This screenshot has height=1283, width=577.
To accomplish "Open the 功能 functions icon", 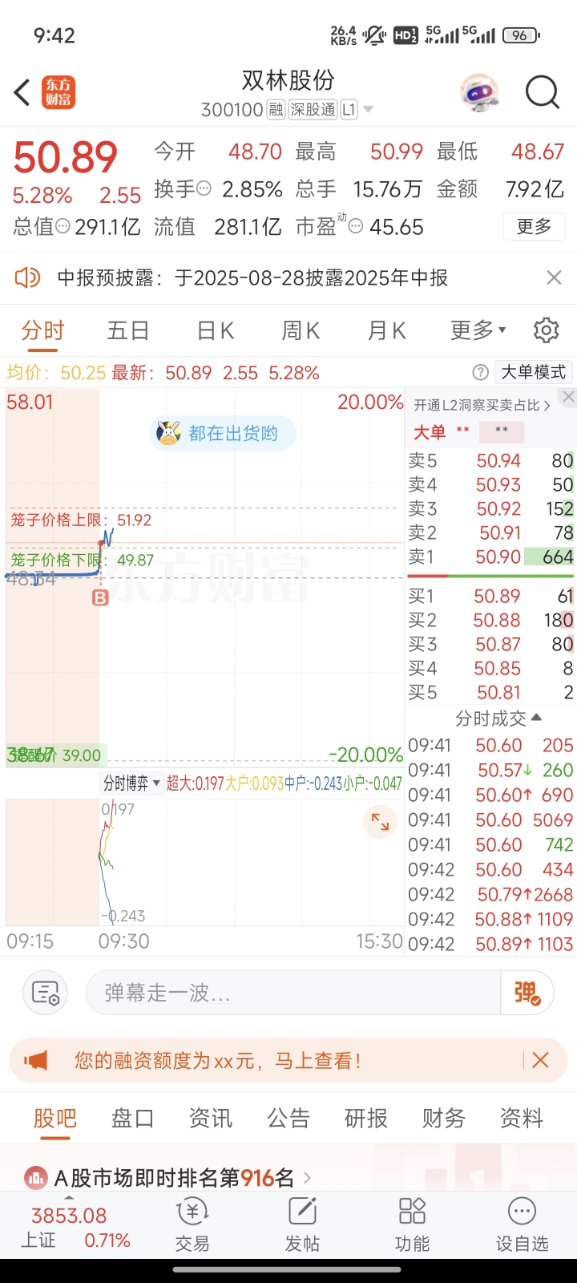I will pyautogui.click(x=412, y=1224).
